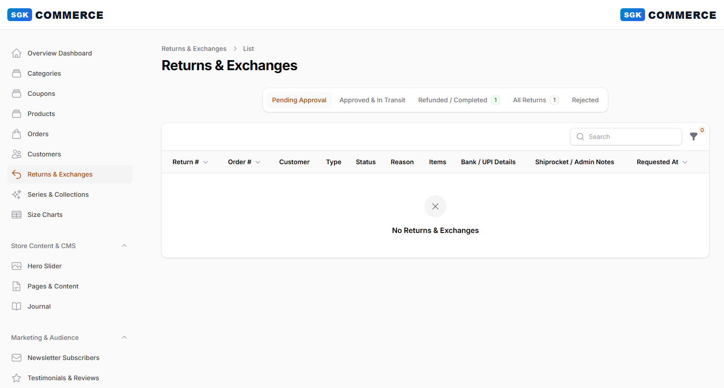Image resolution: width=724 pixels, height=388 pixels.
Task: Click the top-right SGK Commerce logo
Action: tap(668, 15)
